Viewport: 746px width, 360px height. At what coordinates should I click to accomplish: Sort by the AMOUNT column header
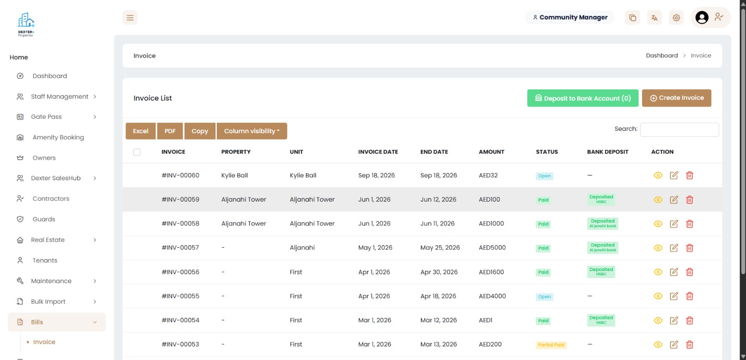491,152
